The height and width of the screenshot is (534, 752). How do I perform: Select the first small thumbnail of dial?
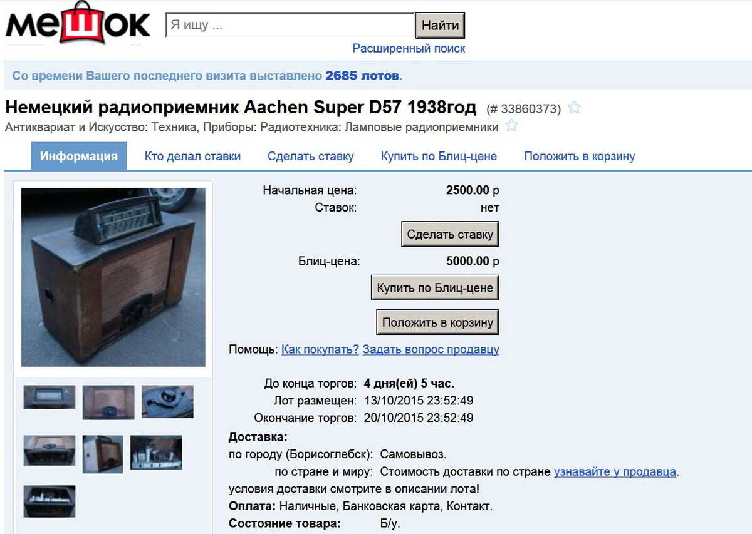click(50, 397)
